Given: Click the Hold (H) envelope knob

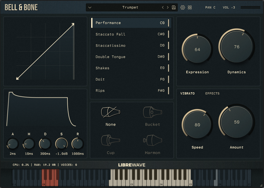Looking at the screenshot, I should tap(29, 144).
